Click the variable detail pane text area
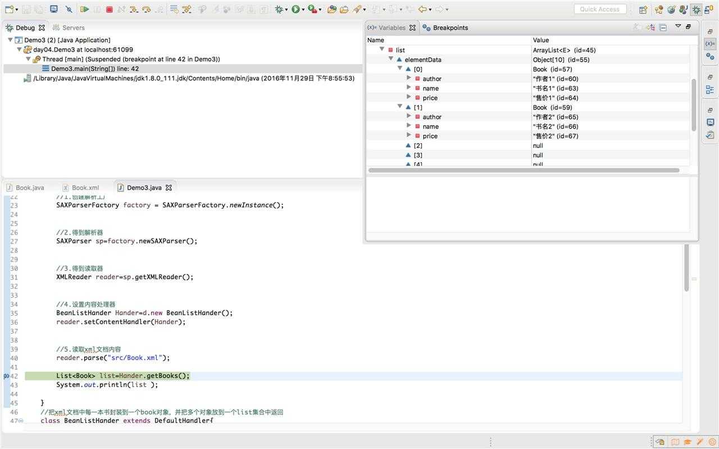This screenshot has height=449, width=719. click(528, 204)
